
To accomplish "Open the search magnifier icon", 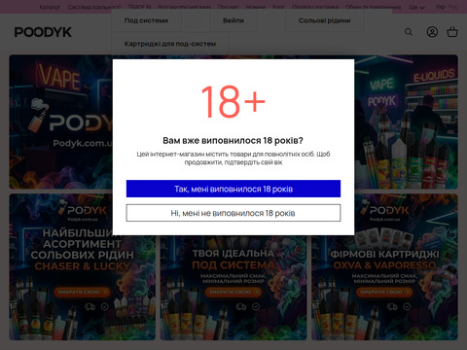I will click(409, 32).
